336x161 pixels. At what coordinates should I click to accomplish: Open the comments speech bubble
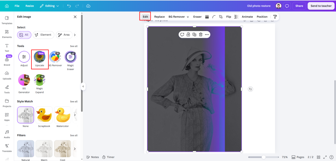[287, 6]
